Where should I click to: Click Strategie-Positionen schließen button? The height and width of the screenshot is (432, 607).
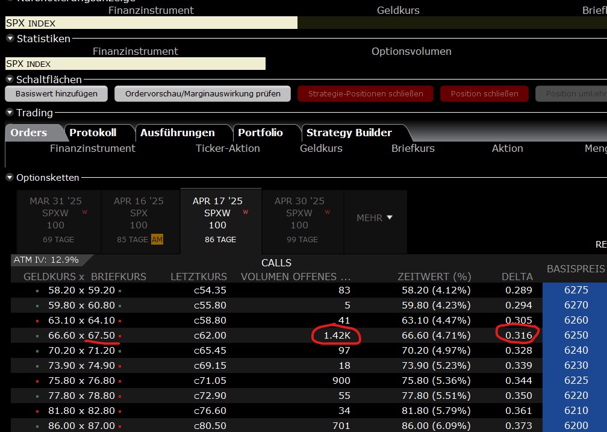click(366, 94)
